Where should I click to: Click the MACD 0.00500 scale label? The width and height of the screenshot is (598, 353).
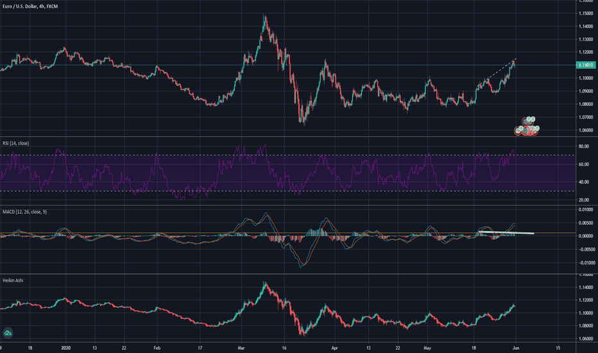click(x=585, y=223)
